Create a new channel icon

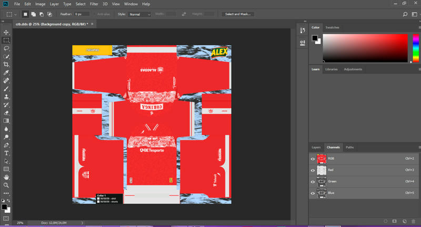point(404,221)
